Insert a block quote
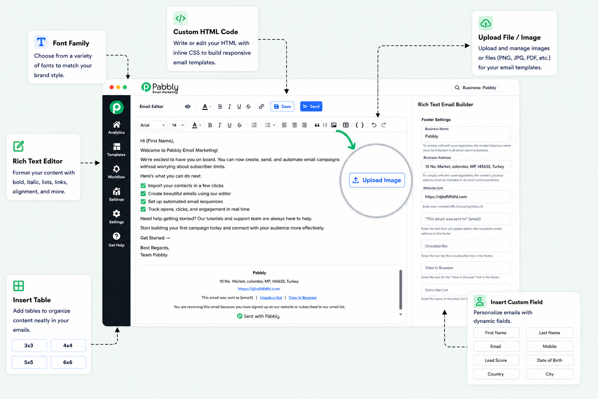Screen dimensions: 598x399 [317, 125]
